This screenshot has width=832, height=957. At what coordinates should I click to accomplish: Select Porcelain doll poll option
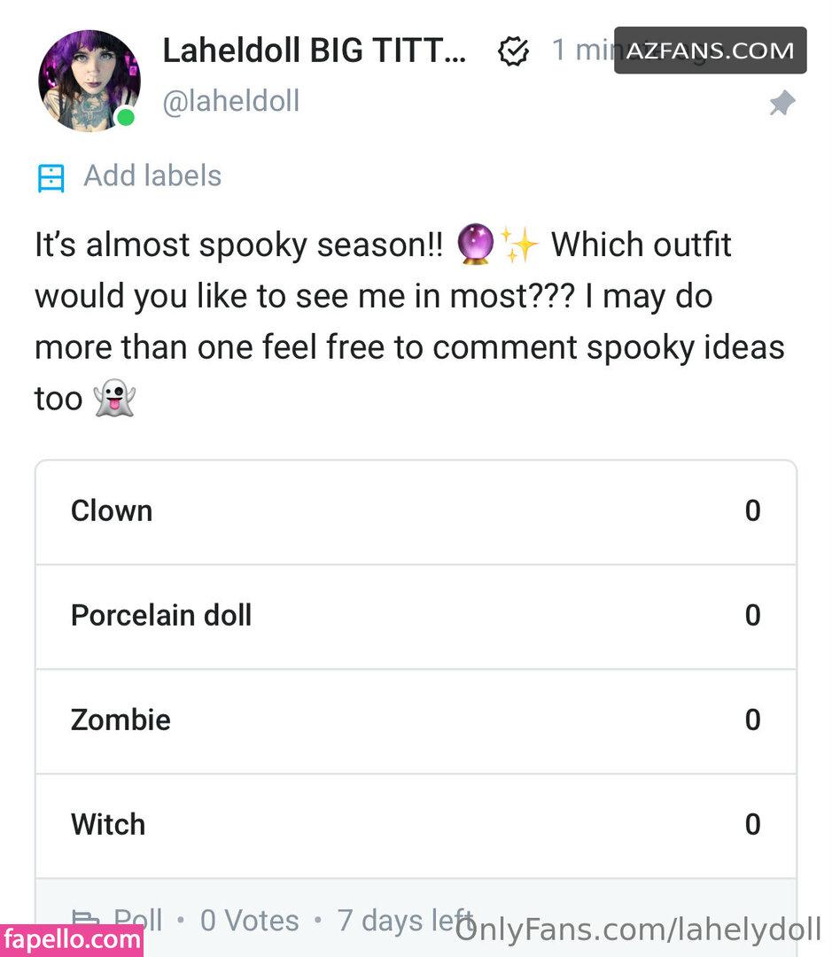coord(416,616)
